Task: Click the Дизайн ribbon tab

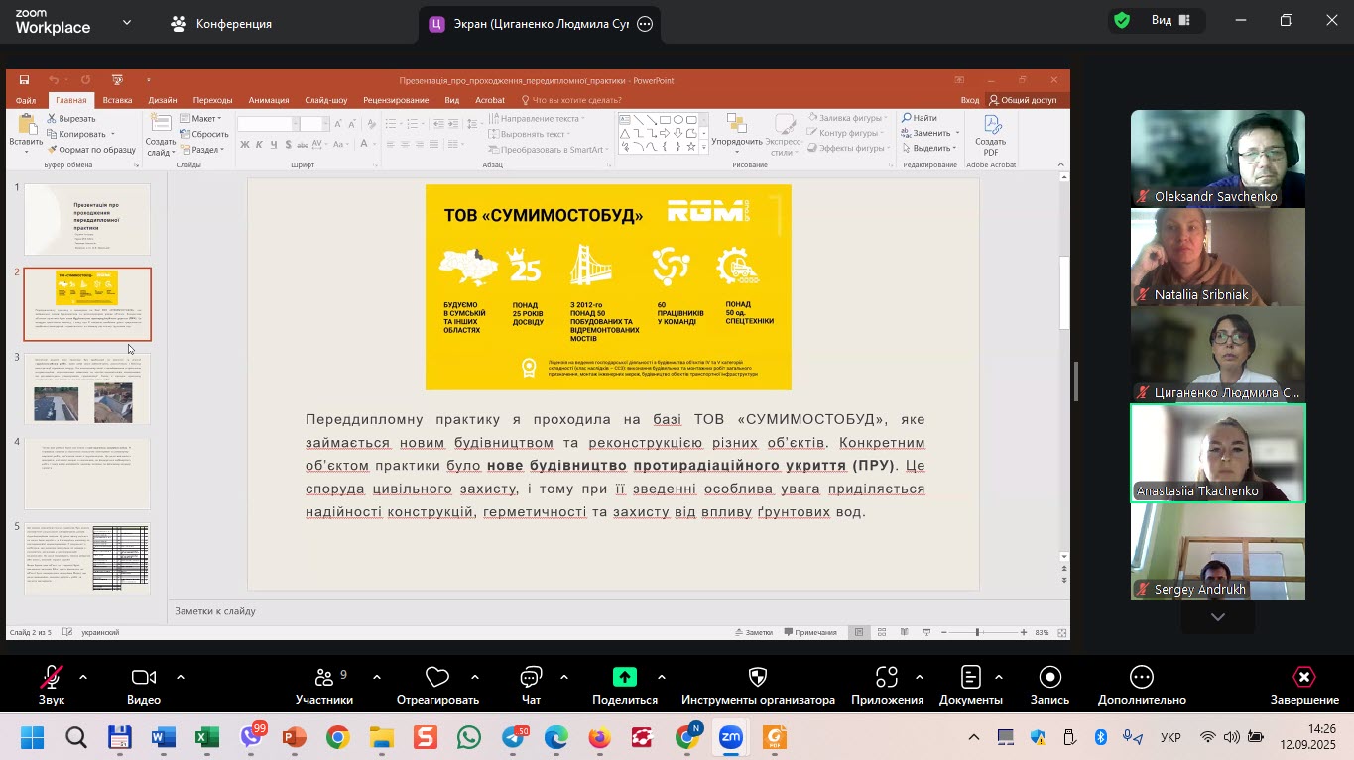Action: (x=163, y=100)
